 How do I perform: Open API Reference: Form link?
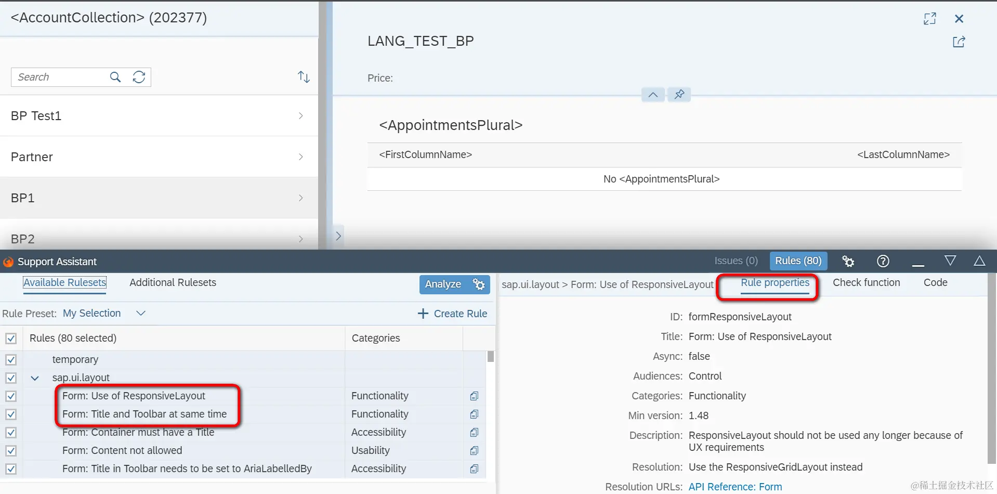click(735, 487)
